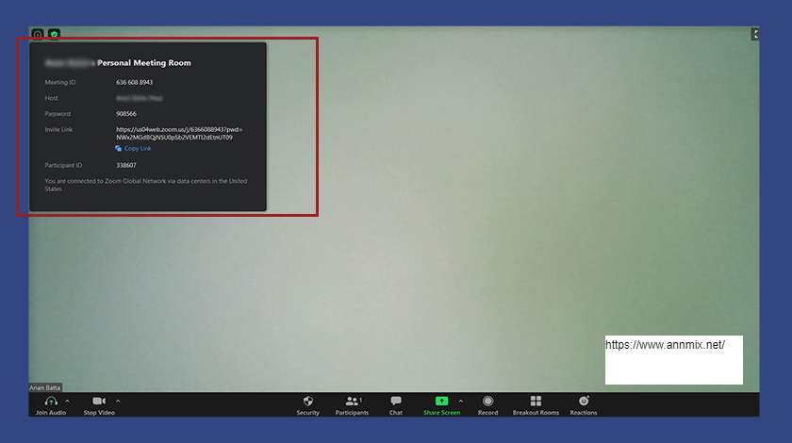Click the Anan Batta name label
The image size is (792, 443).
pos(45,387)
